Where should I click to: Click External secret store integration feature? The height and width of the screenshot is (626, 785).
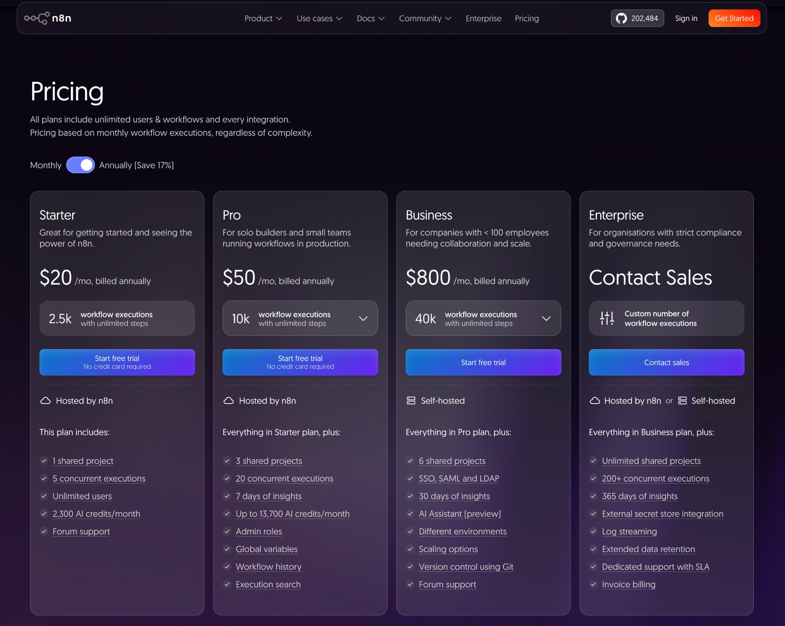[663, 514]
